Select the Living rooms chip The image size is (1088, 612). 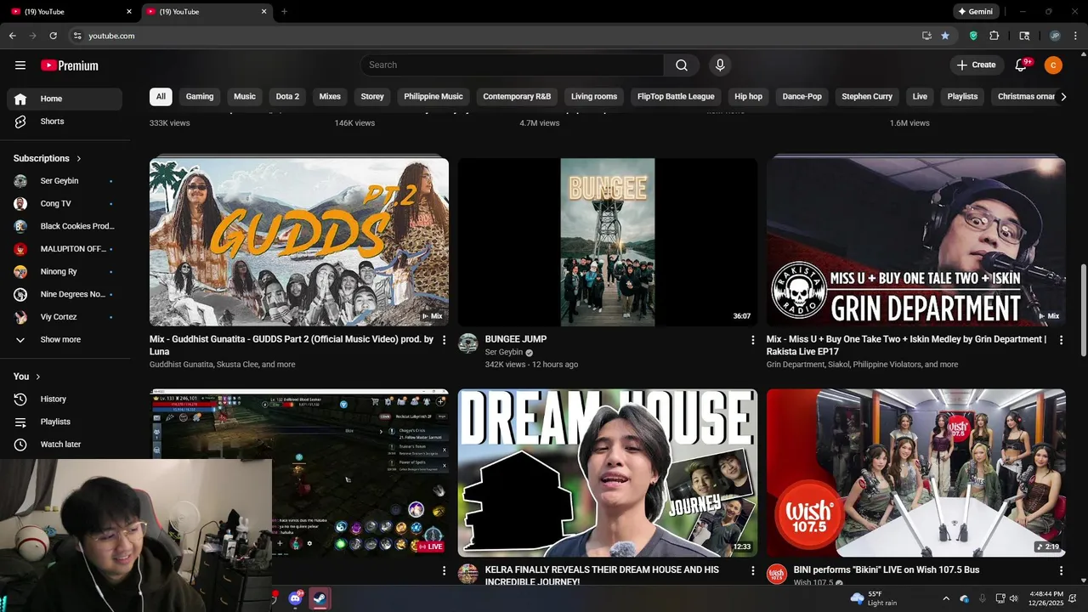coord(594,97)
